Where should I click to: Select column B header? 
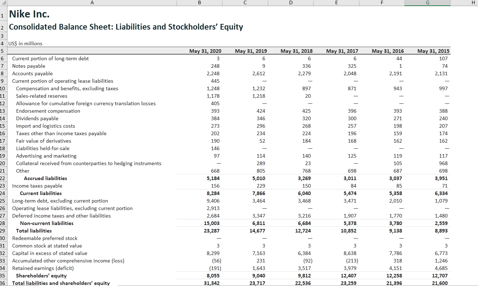[199, 3]
